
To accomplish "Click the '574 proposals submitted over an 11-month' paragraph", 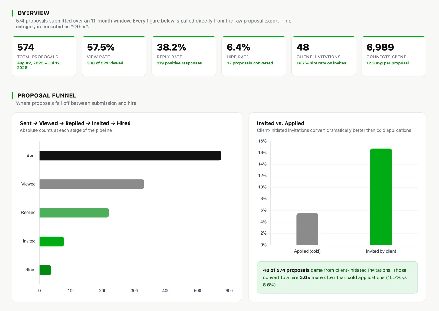I will pos(153,24).
